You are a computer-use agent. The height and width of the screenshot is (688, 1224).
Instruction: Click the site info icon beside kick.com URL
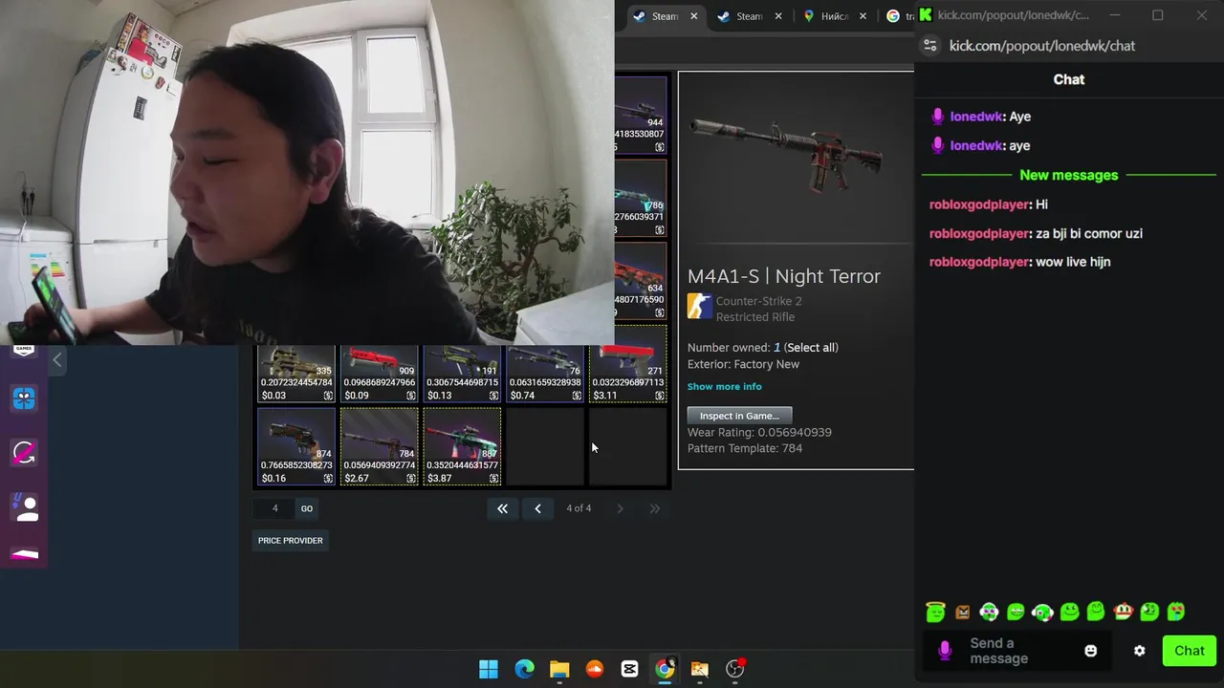(929, 45)
